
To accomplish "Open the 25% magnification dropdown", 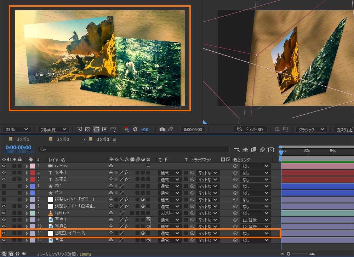I will [17, 130].
